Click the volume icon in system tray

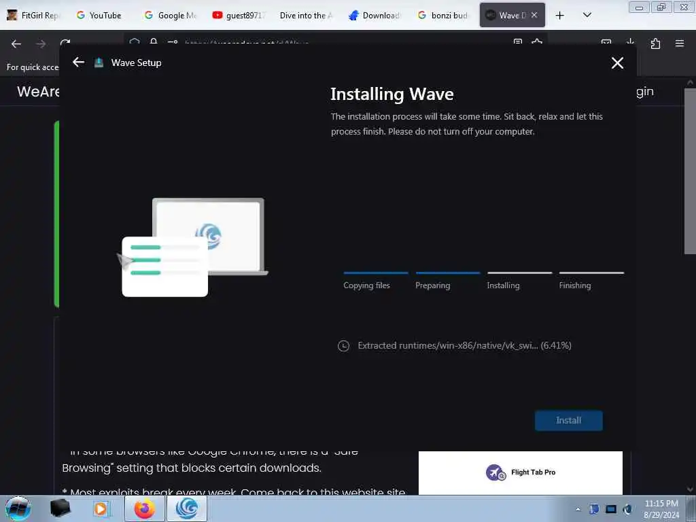[x=627, y=509]
